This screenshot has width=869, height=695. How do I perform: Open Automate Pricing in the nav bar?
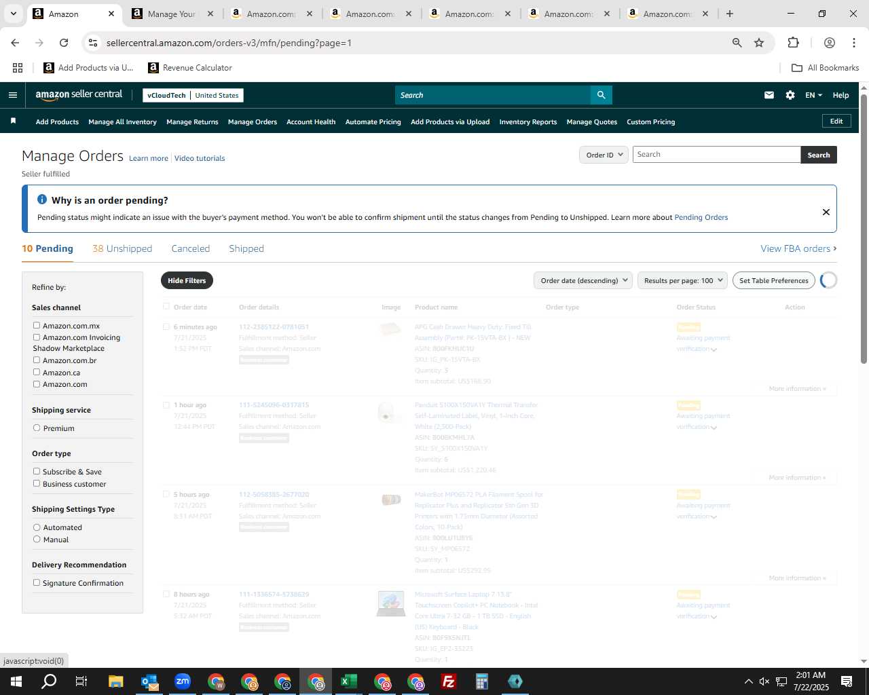pos(373,122)
